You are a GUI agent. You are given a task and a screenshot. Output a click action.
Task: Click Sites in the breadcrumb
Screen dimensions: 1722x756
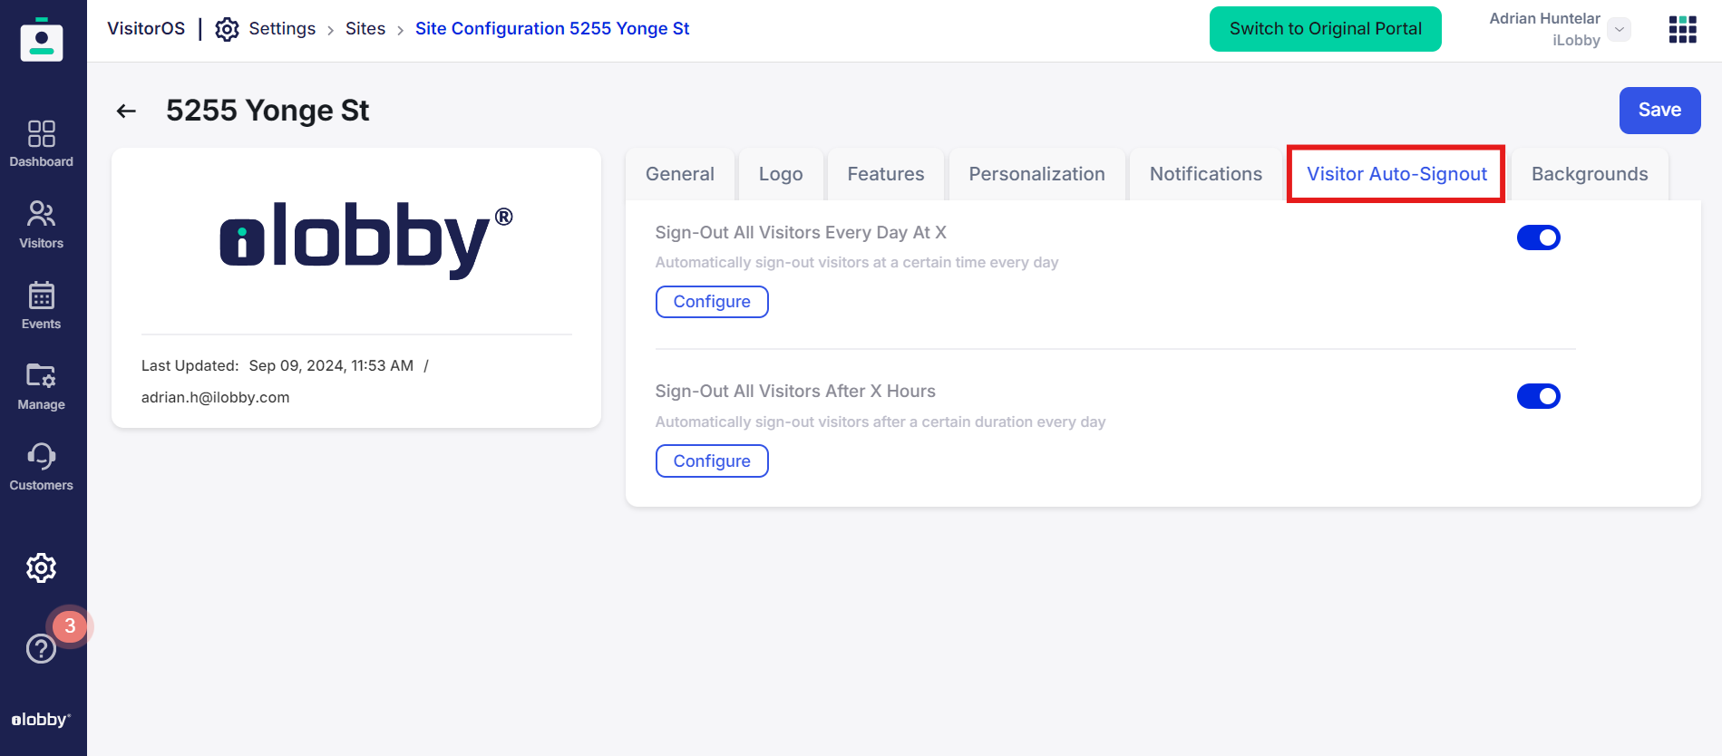click(x=365, y=29)
